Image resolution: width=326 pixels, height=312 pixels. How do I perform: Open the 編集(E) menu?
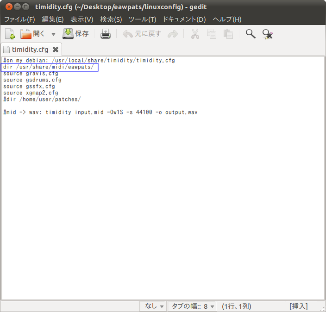tap(53, 19)
